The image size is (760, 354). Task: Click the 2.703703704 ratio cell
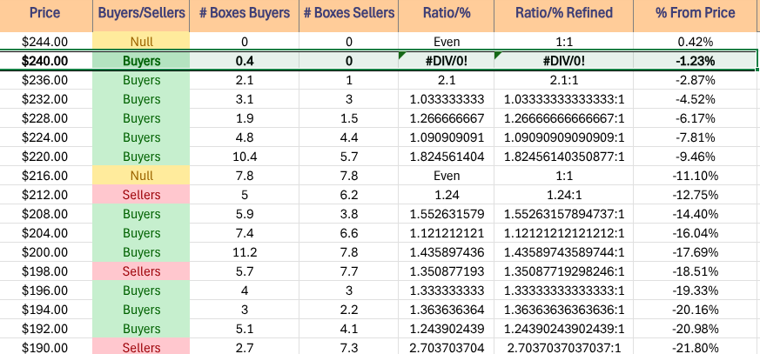tap(446, 347)
